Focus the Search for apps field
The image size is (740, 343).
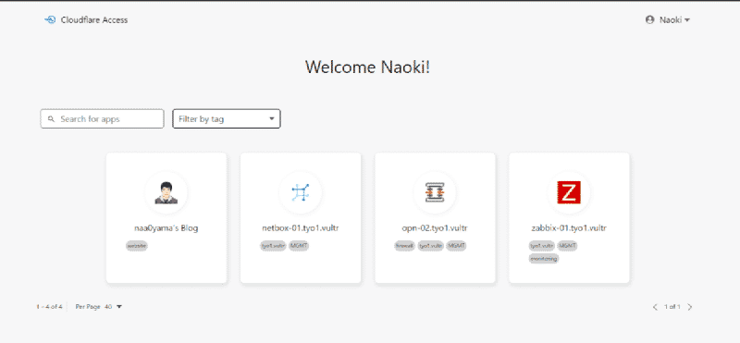click(103, 119)
